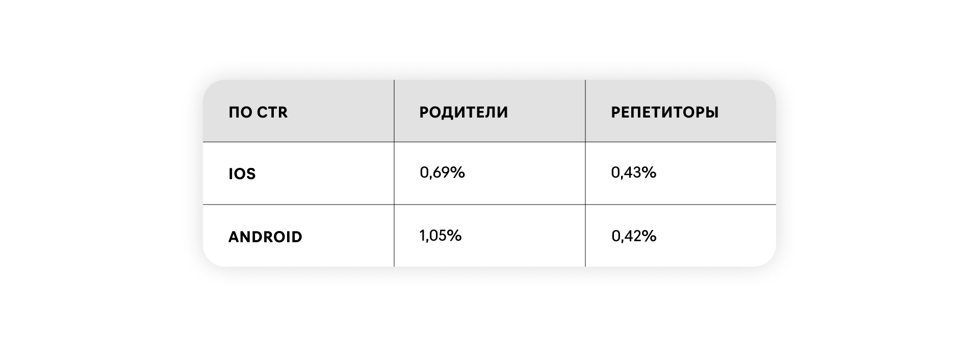Click divider between ПО CTR and РОДИТЕЛИ headers
The width and height of the screenshot is (979, 346).
[x=394, y=111]
